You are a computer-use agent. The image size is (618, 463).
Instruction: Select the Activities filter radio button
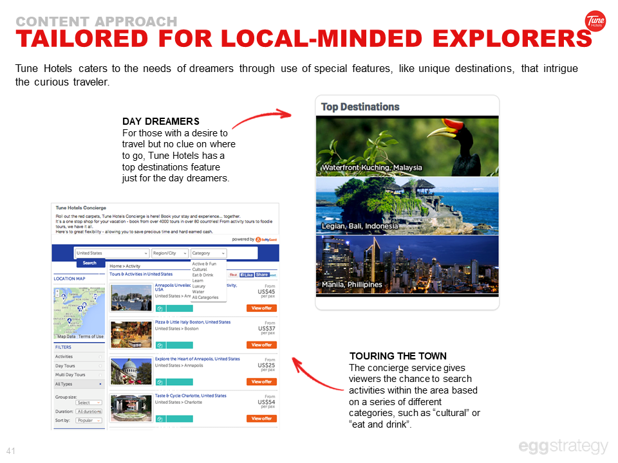click(100, 357)
